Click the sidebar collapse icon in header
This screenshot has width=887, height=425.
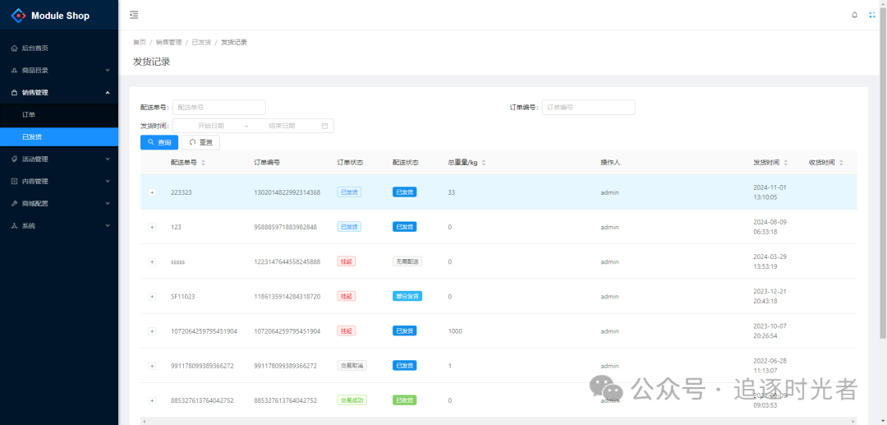tap(134, 15)
